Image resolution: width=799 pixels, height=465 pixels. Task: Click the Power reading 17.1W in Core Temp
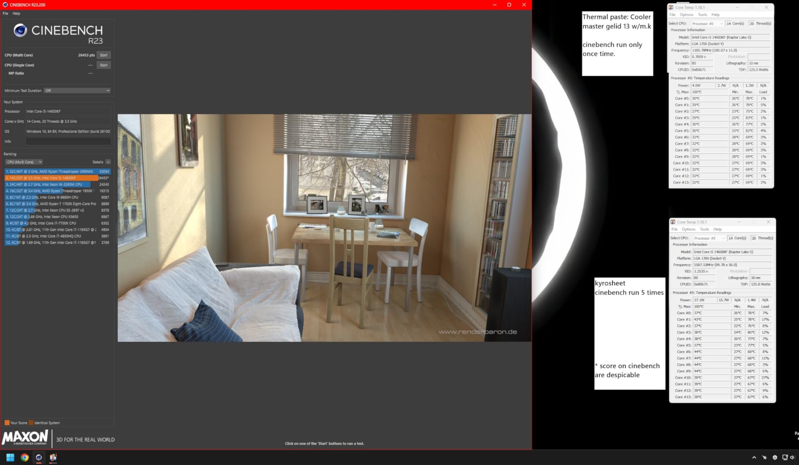705,300
